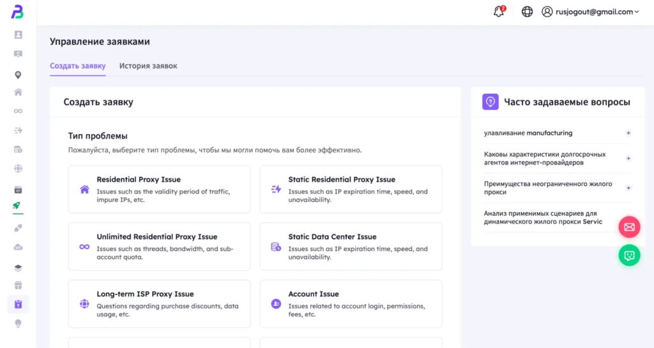Switch to the 'История заявок' tab
The image size is (654, 348).
148,66
